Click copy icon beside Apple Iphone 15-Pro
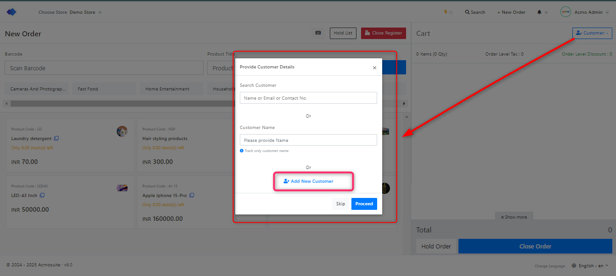 pyautogui.click(x=192, y=195)
